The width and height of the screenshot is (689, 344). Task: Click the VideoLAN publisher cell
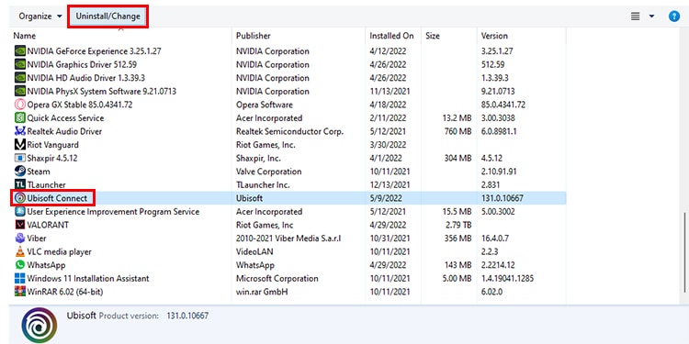[254, 252]
